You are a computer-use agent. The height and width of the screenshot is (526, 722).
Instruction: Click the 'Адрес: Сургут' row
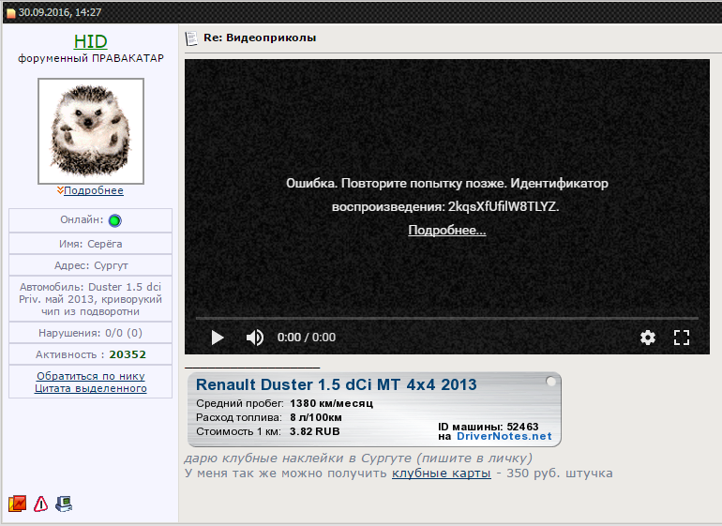[91, 265]
